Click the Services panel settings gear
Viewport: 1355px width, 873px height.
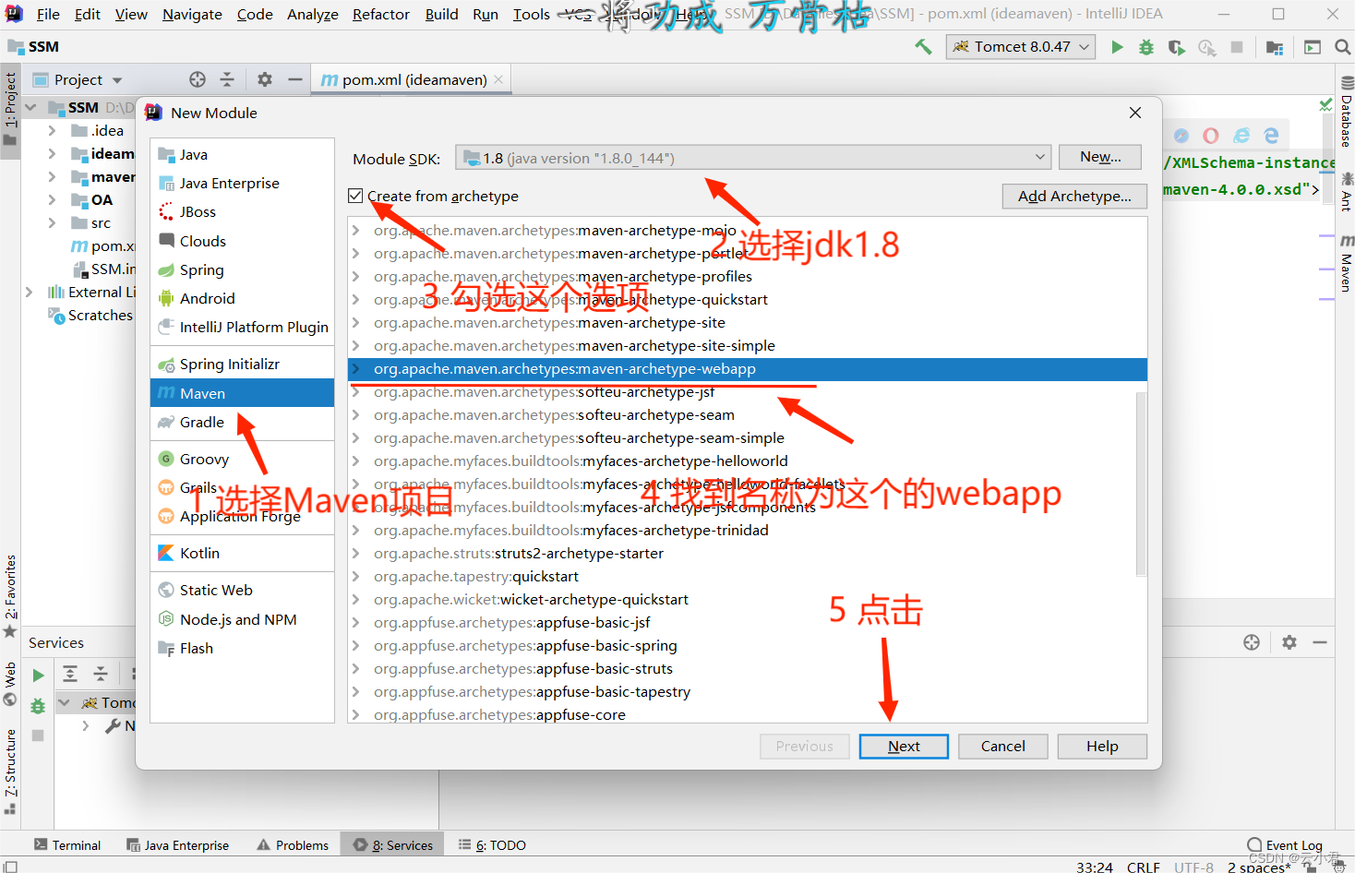coord(1289,642)
